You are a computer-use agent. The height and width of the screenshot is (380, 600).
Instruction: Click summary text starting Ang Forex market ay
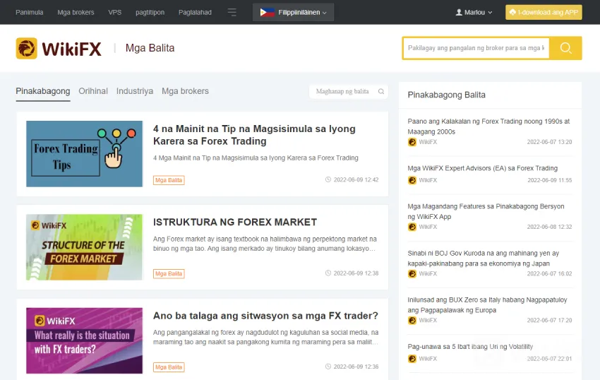265,244
